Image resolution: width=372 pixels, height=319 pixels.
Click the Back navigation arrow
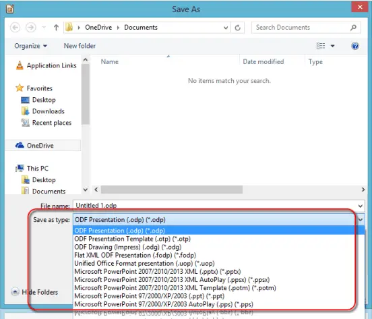coord(15,28)
